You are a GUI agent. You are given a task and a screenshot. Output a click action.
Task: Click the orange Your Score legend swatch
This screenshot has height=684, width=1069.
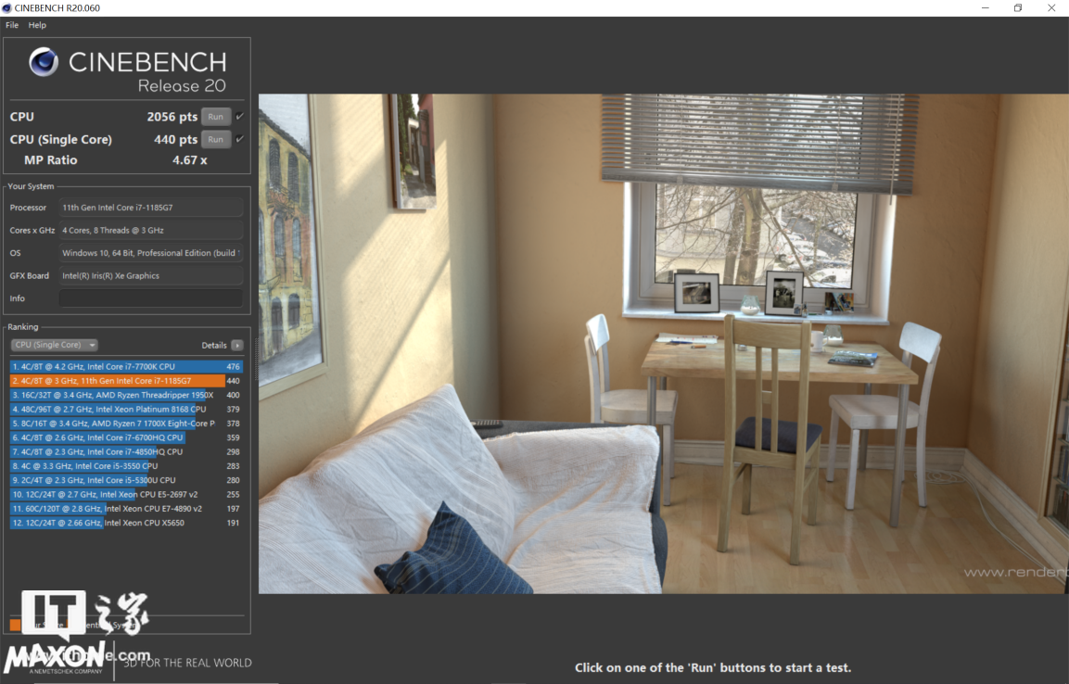pos(15,625)
